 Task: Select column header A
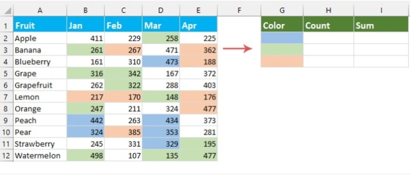pyautogui.click(x=40, y=10)
